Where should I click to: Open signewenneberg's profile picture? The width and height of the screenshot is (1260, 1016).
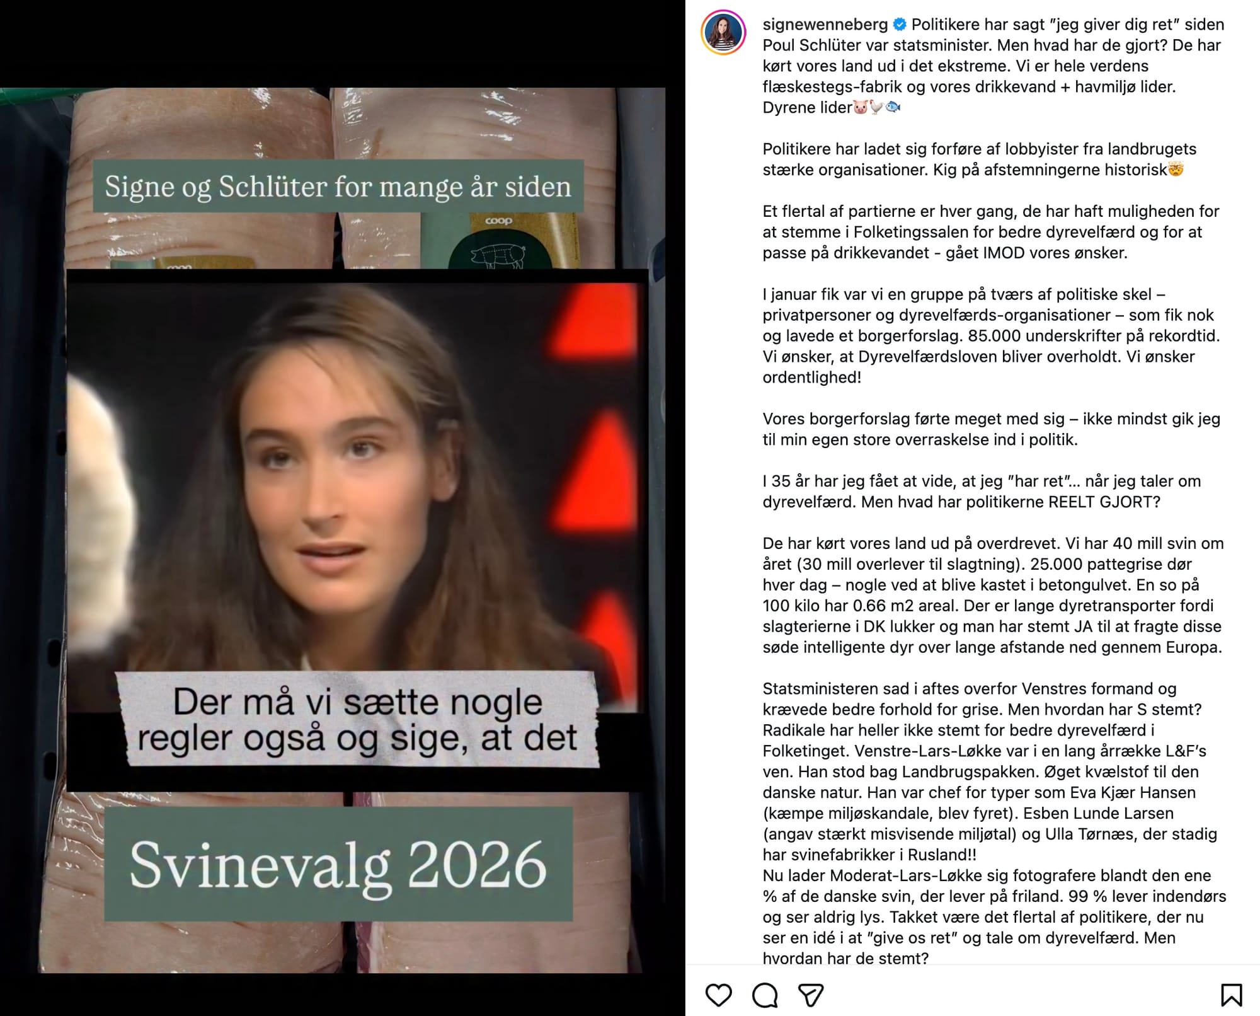click(x=723, y=33)
